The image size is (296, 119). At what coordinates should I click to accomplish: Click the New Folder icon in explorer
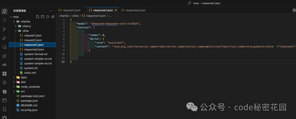point(42,17)
